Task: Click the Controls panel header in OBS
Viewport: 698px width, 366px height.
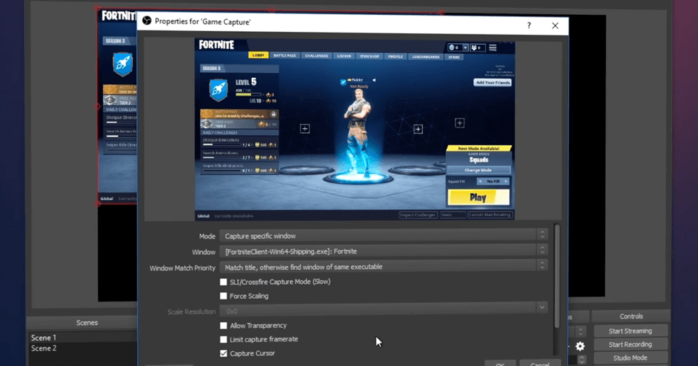Action: pyautogui.click(x=631, y=316)
